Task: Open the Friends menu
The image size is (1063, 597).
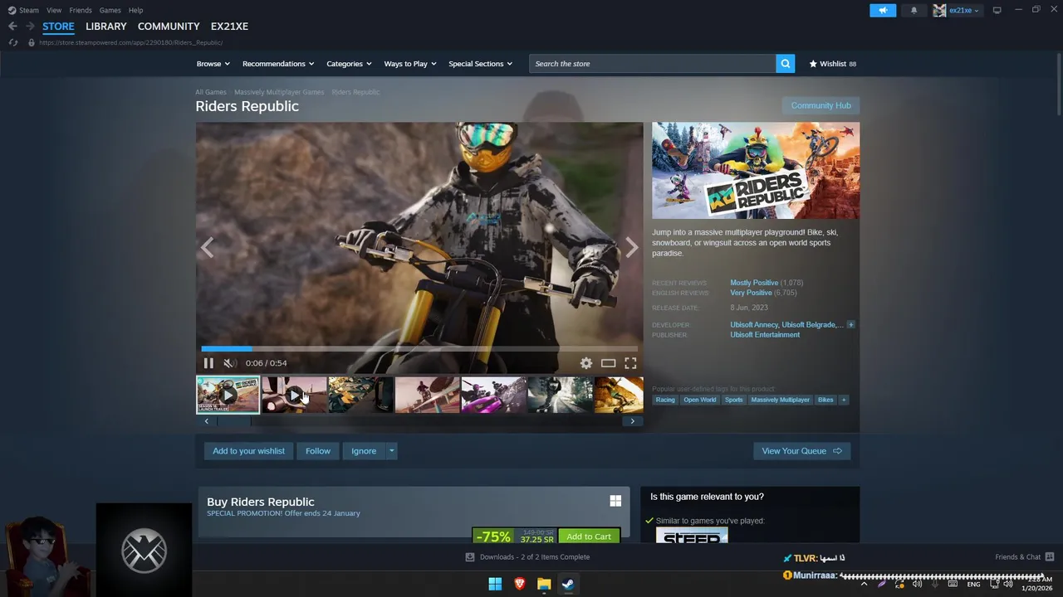Action: (x=81, y=10)
